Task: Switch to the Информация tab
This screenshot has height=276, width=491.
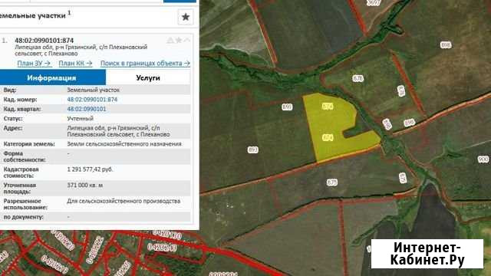Action: (51, 77)
